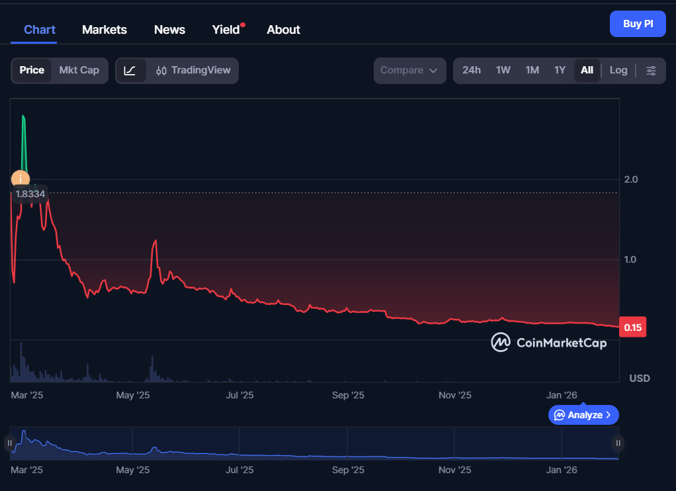Viewport: 676px width, 491px height.
Task: Click the 0.15 price label on chart
Action: point(632,326)
